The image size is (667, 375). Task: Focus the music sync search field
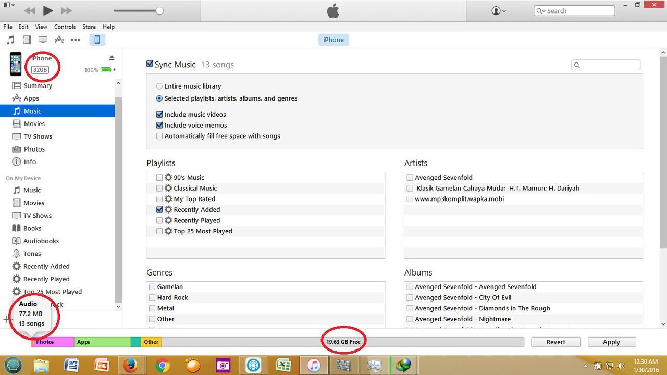pyautogui.click(x=606, y=65)
